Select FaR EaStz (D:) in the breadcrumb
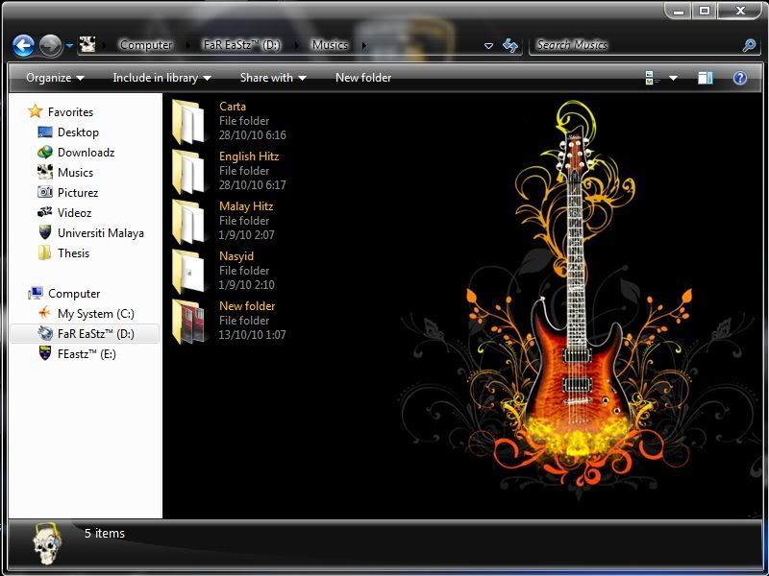 click(242, 45)
